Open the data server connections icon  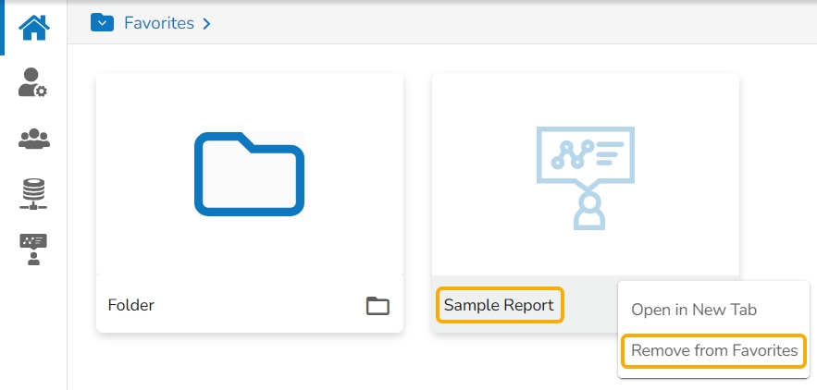coord(33,193)
